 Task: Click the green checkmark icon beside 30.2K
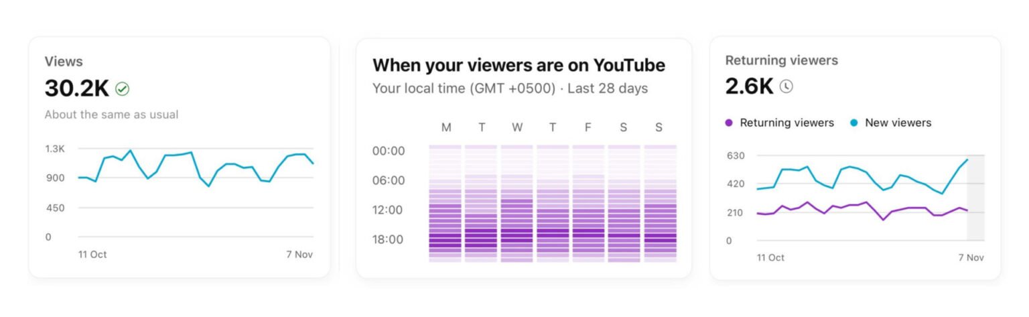(122, 88)
